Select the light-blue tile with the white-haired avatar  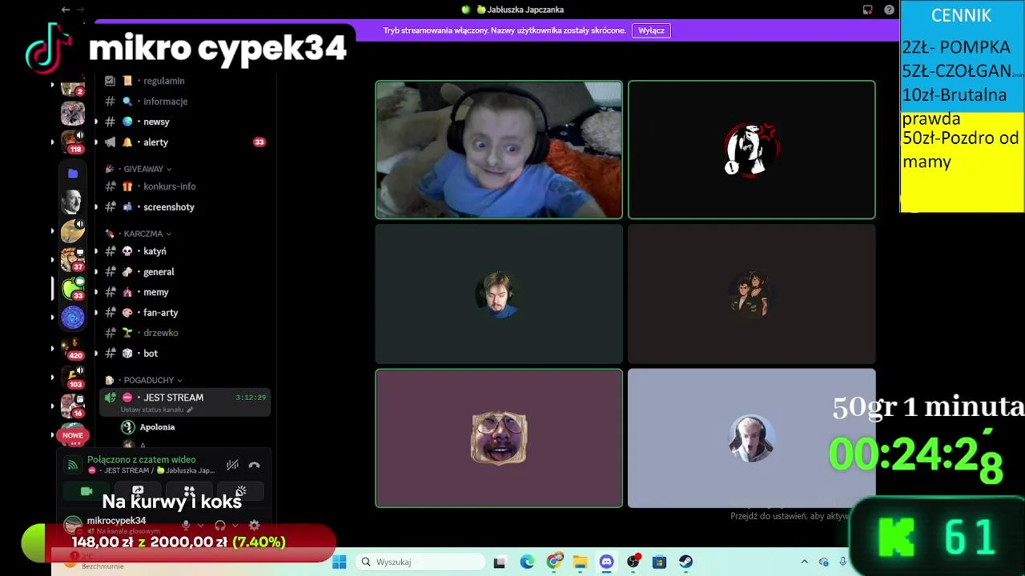pyautogui.click(x=751, y=438)
